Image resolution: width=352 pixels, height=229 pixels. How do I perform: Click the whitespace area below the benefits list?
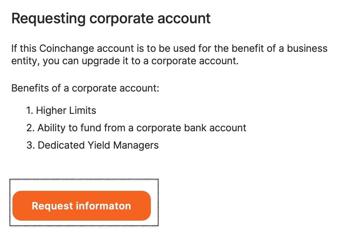(x=176, y=164)
